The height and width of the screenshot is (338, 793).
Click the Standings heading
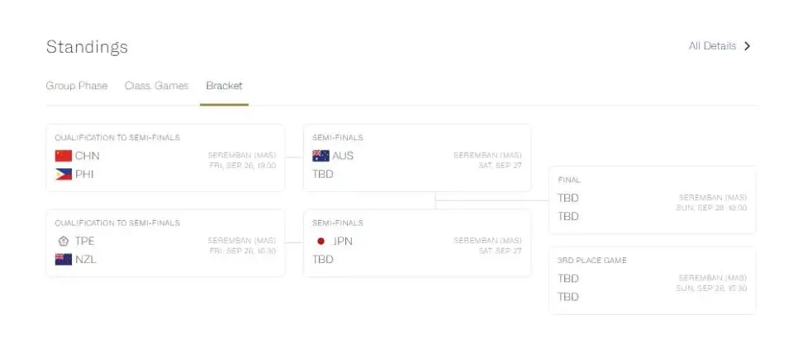87,47
